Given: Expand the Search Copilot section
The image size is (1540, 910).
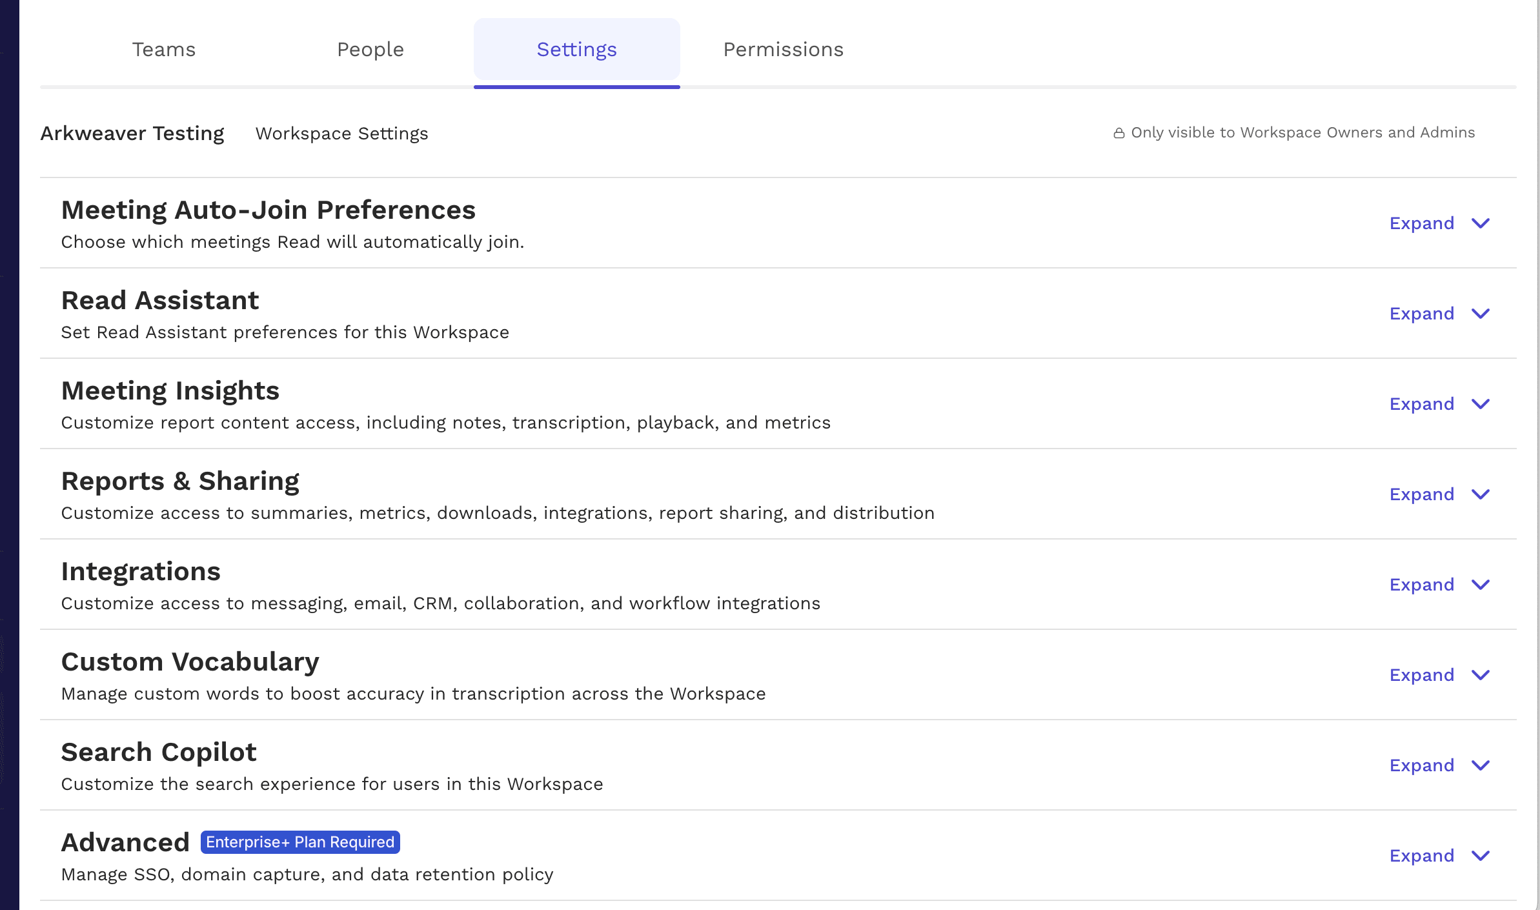Looking at the screenshot, I should pos(1422,765).
